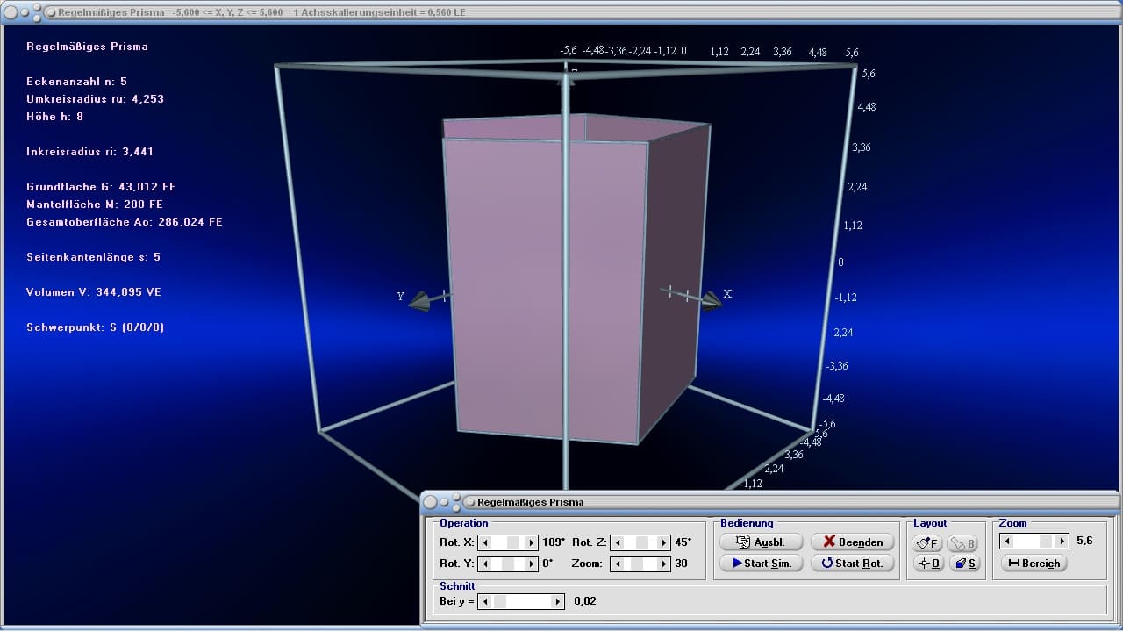The image size is (1123, 632).
Task: Increase Operation Zoom with its right arrow
Action: point(663,564)
